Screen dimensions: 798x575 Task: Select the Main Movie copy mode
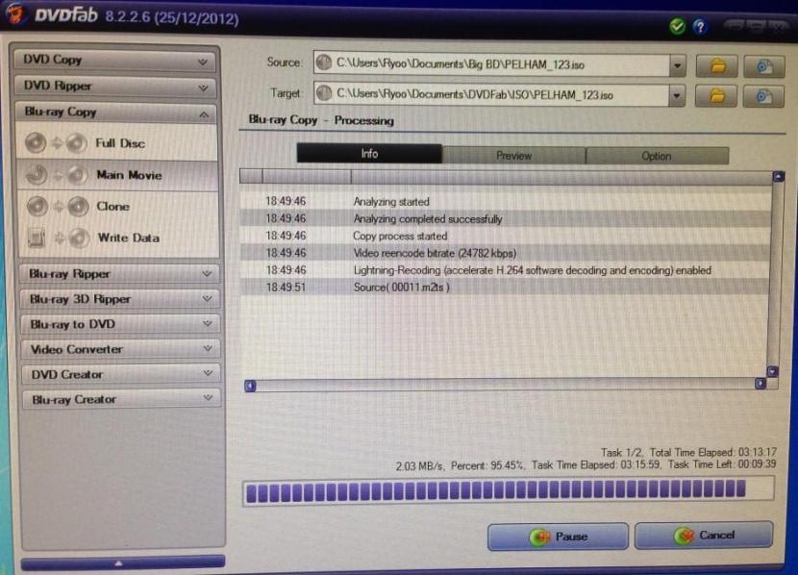[118, 176]
